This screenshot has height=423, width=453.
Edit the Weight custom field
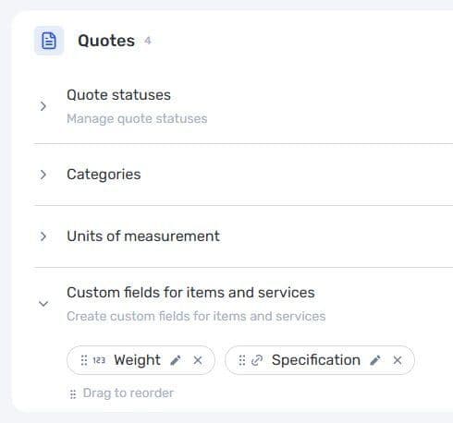176,360
